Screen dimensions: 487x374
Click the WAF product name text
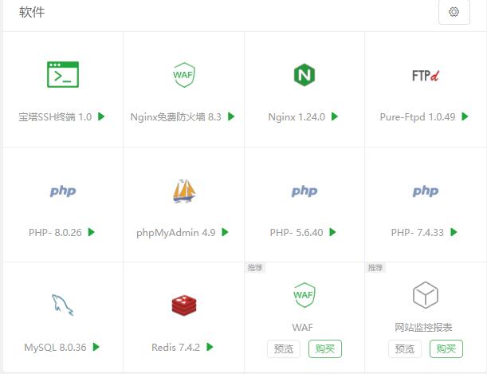coord(303,328)
